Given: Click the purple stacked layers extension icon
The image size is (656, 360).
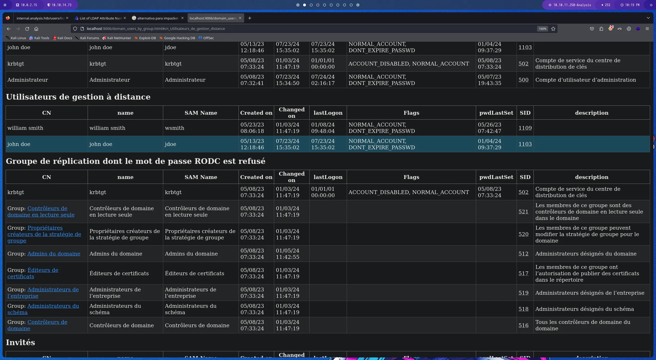Looking at the screenshot, I should click(638, 29).
